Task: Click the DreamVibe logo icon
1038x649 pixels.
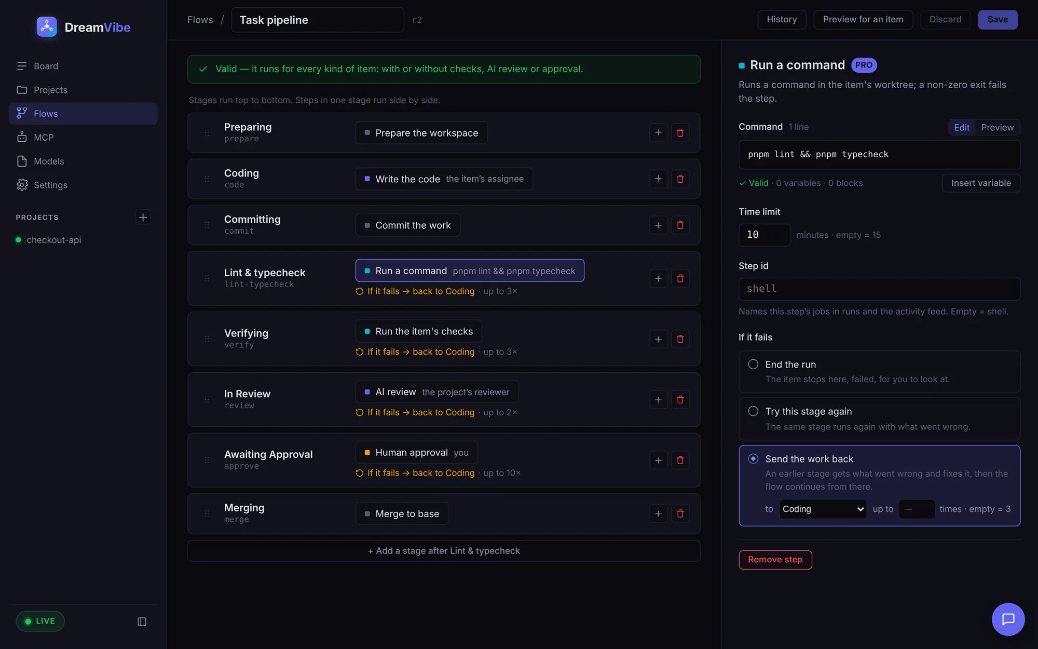Action: [47, 27]
